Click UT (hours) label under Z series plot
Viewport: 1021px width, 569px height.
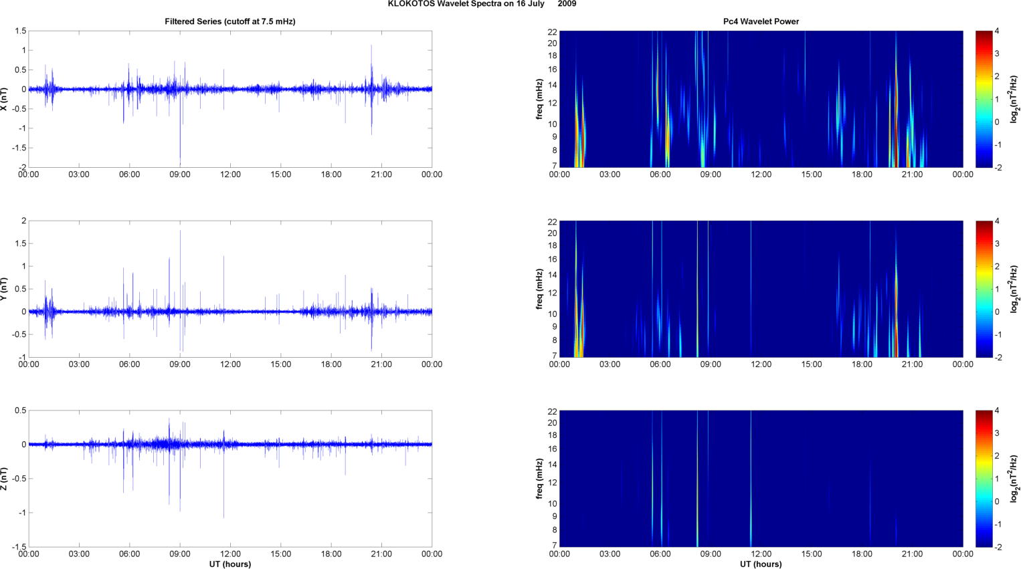coord(229,564)
